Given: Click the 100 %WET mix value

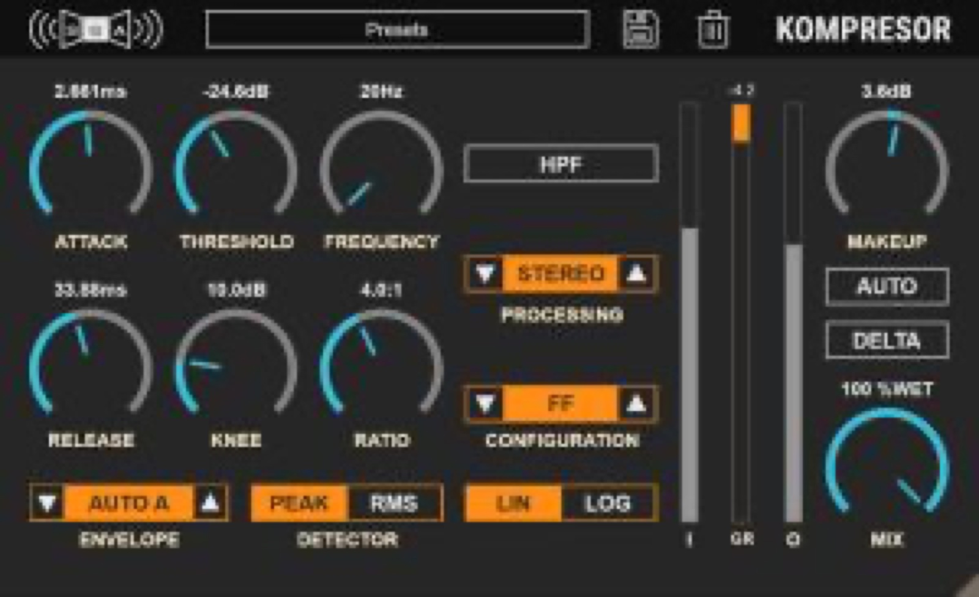Looking at the screenshot, I should [887, 388].
